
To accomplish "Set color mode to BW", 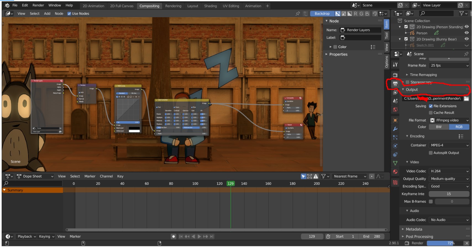I will point(439,127).
